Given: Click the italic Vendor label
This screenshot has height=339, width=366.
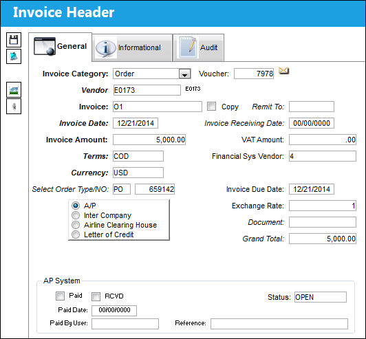Looking at the screenshot, I should tap(94, 90).
